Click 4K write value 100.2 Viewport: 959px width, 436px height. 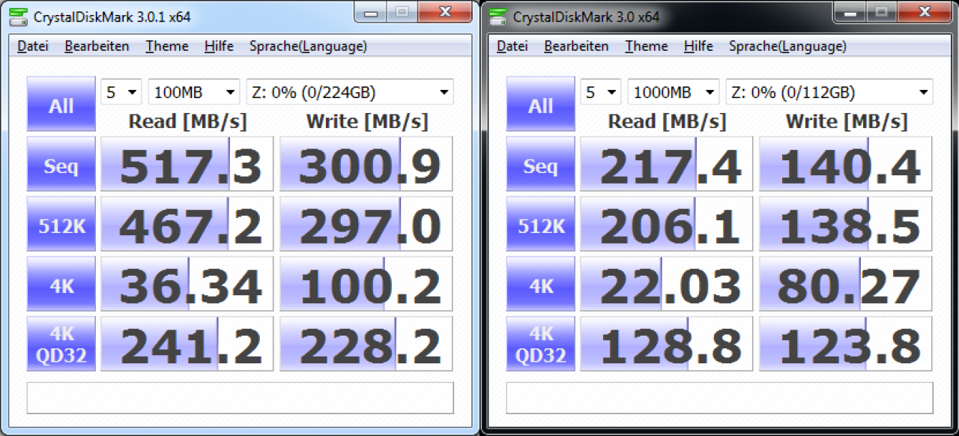pyautogui.click(x=367, y=284)
